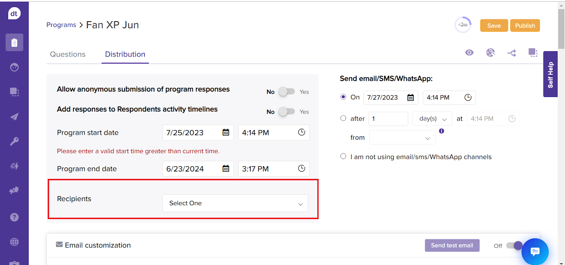Viewport: 565px width, 265px height.
Task: Expand the Recipients 'Select One' dropdown
Action: click(235, 203)
